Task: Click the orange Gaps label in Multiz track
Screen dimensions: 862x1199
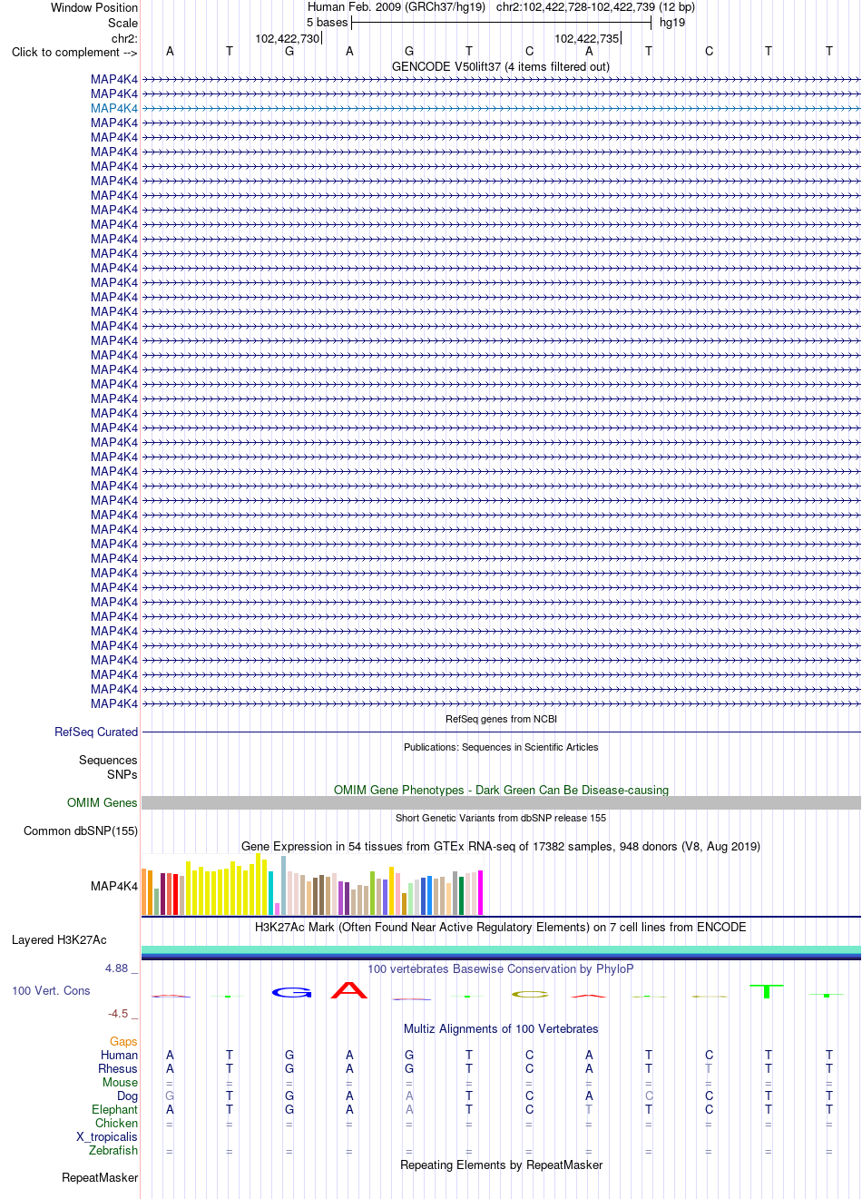Action: tap(123, 1041)
